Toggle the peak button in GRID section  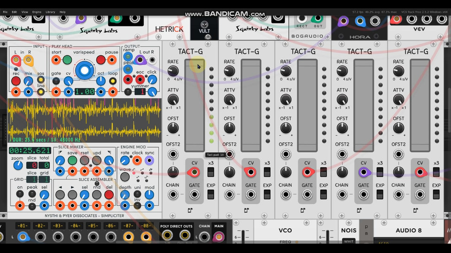(32, 193)
